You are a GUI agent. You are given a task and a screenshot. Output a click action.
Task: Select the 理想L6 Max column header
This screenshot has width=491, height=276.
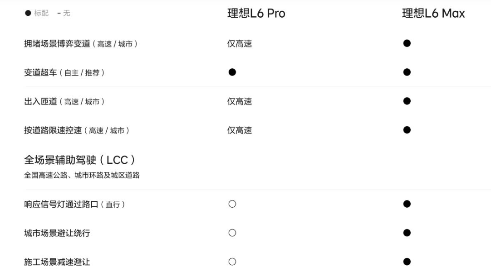click(433, 14)
